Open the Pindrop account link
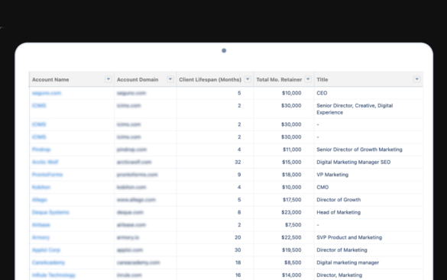447x280 pixels. click(41, 150)
